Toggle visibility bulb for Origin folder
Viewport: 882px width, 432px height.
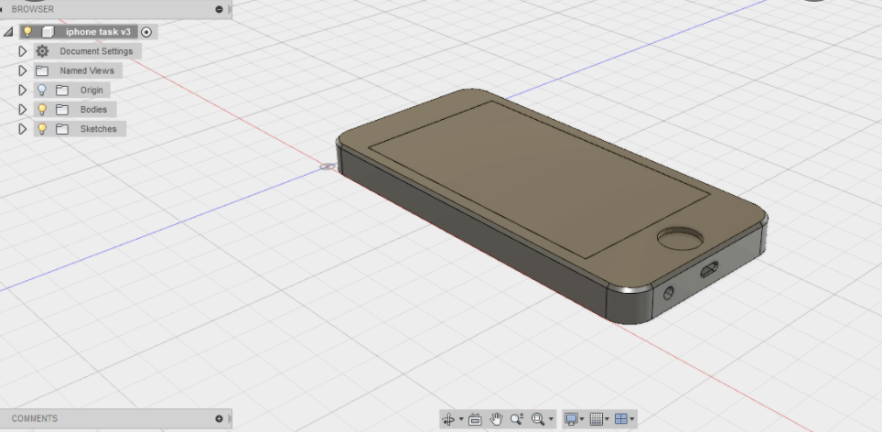(42, 90)
